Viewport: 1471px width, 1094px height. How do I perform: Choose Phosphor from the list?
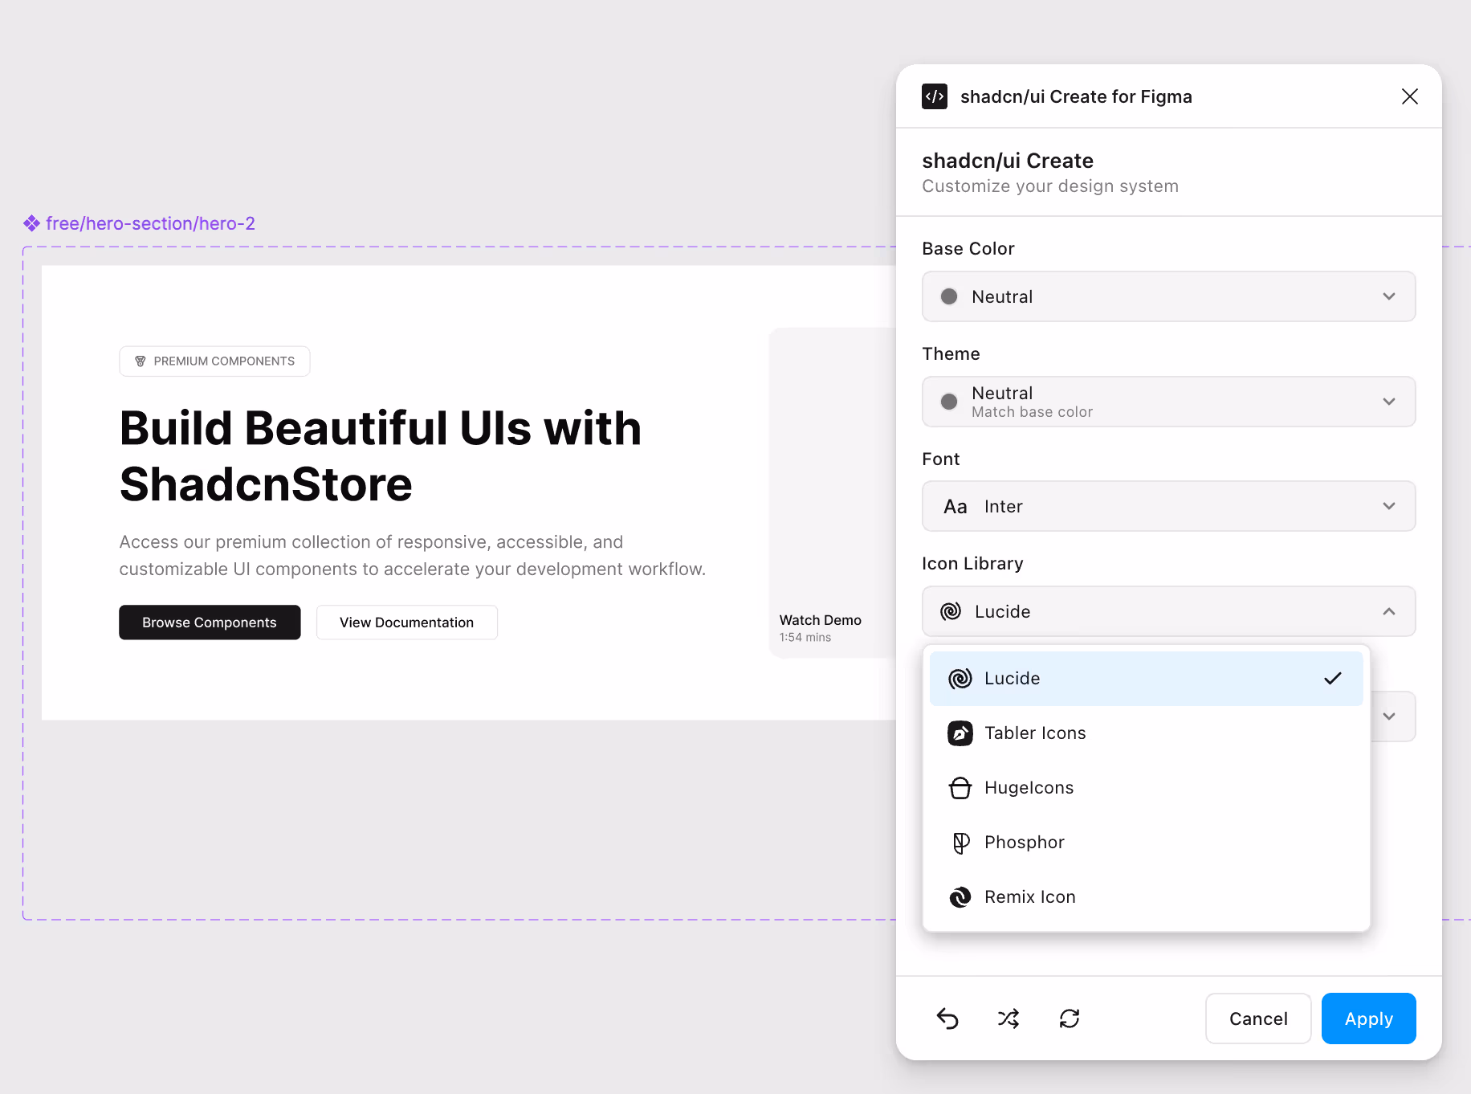click(1147, 843)
